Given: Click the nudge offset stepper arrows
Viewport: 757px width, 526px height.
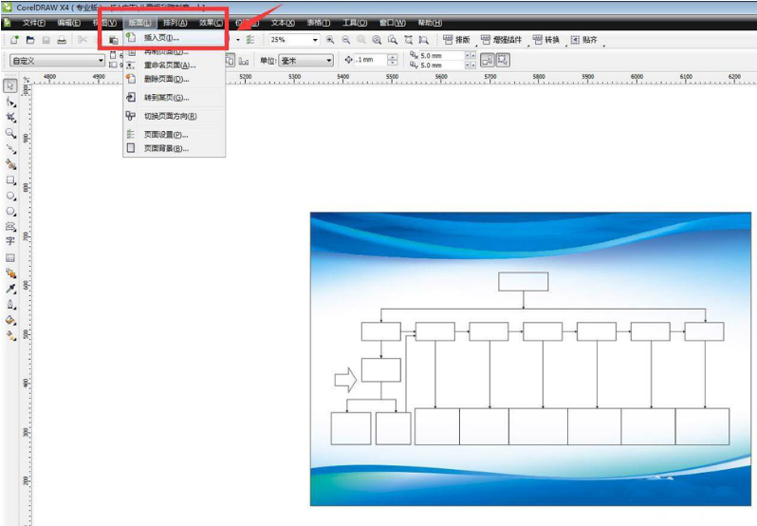Looking at the screenshot, I should [393, 60].
